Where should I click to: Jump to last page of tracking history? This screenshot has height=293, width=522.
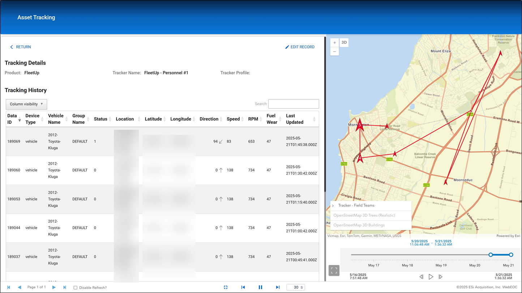coord(65,287)
